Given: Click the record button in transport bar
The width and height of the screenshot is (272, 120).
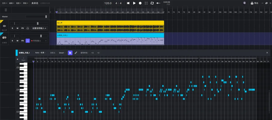Looking at the screenshot, I should (x=140, y=3).
